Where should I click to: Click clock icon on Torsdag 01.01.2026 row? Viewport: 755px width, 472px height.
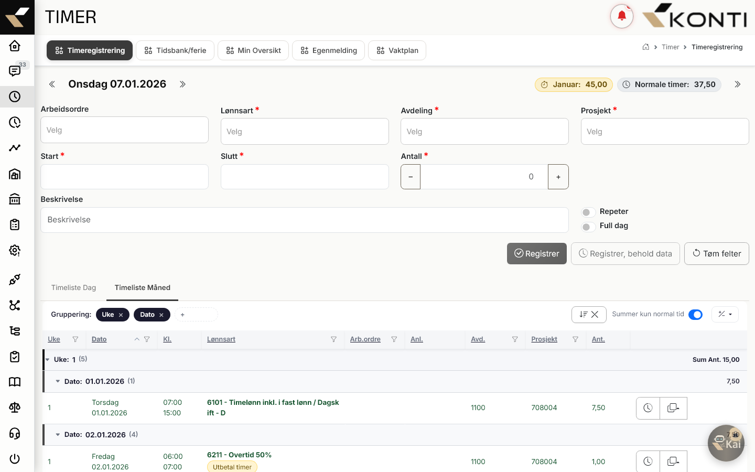(x=648, y=408)
